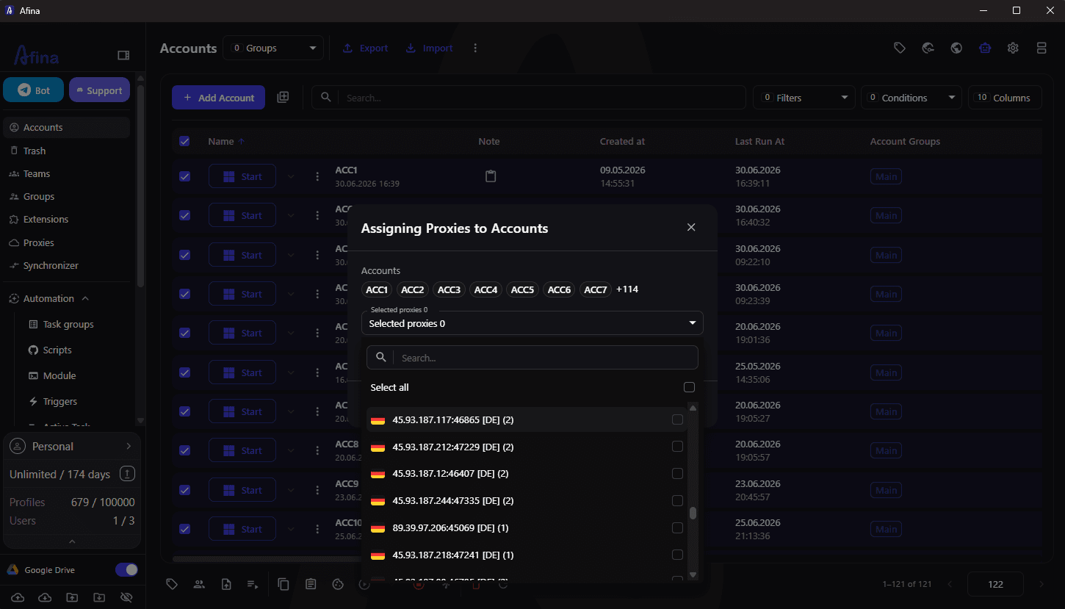Click the folder upload icon under Google Drive
Viewport: 1065px width, 609px height.
coord(71,597)
